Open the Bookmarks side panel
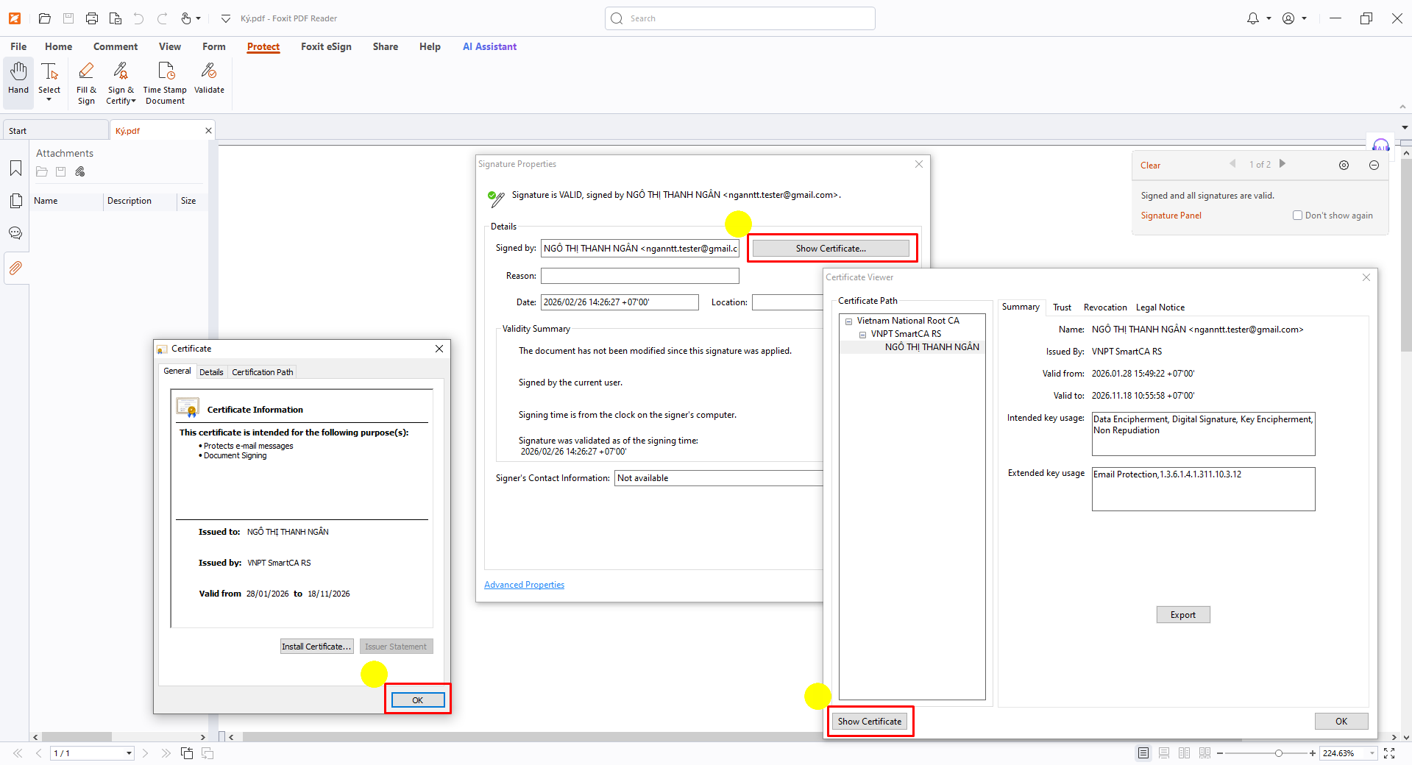The height and width of the screenshot is (765, 1412). tap(15, 168)
